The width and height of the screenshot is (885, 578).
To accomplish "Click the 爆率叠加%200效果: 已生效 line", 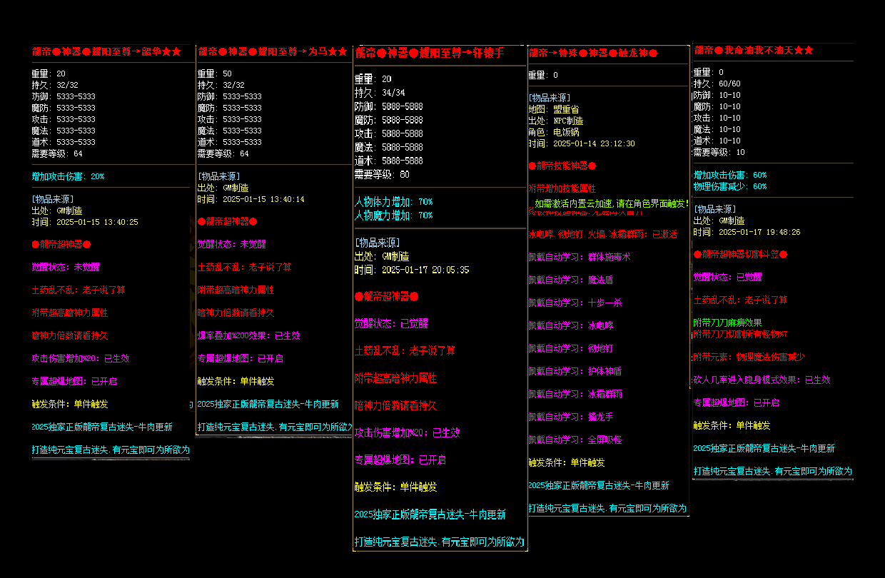I will 248,335.
